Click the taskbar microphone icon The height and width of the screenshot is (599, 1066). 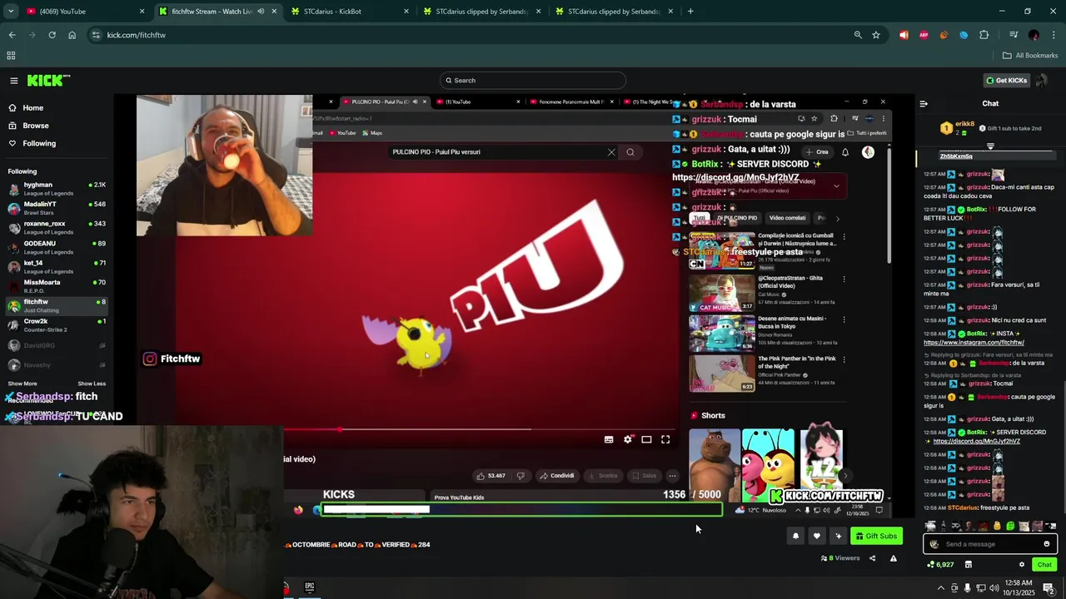[x=967, y=588]
